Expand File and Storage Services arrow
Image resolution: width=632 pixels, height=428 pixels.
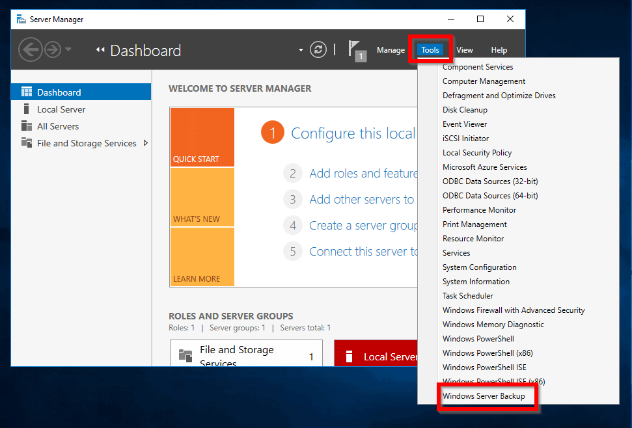145,143
